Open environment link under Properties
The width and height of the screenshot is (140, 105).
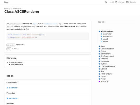coord(13,98)
